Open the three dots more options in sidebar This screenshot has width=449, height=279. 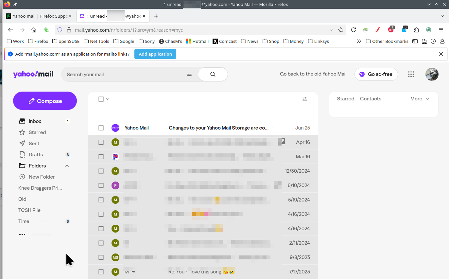(22, 235)
